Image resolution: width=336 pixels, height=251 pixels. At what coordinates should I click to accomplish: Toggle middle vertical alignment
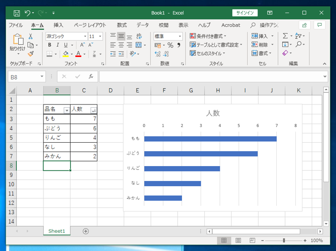tap(121, 36)
